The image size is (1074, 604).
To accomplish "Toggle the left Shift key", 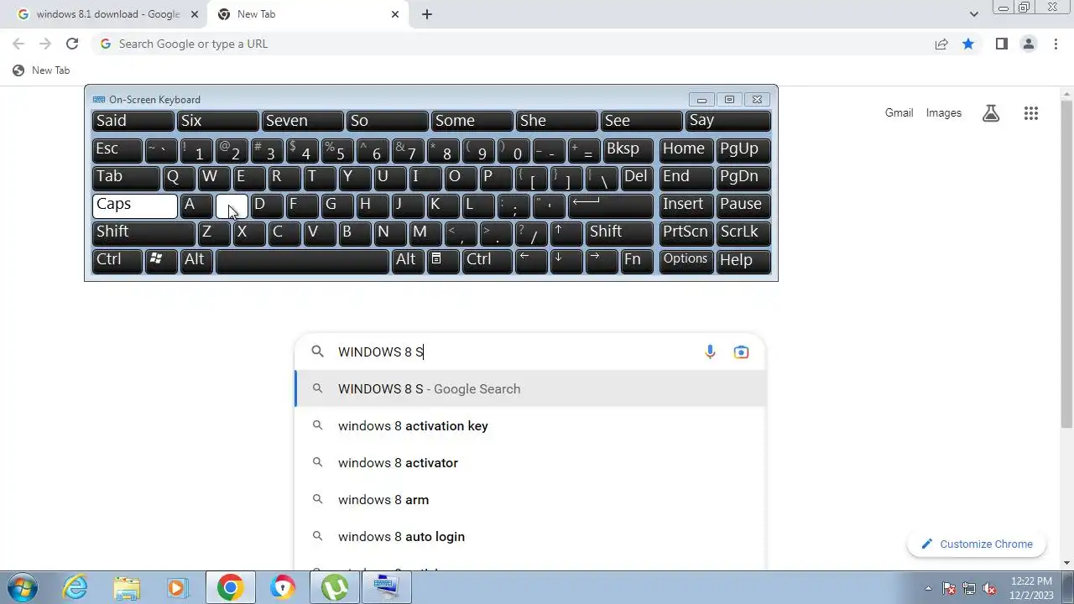I will [x=143, y=232].
